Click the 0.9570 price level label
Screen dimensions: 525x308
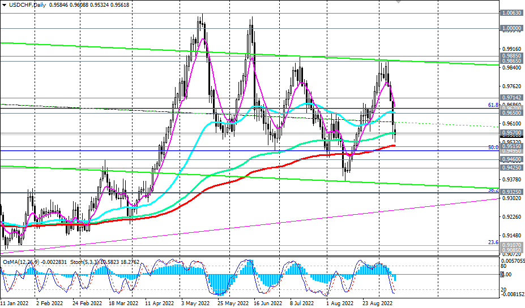click(511, 133)
